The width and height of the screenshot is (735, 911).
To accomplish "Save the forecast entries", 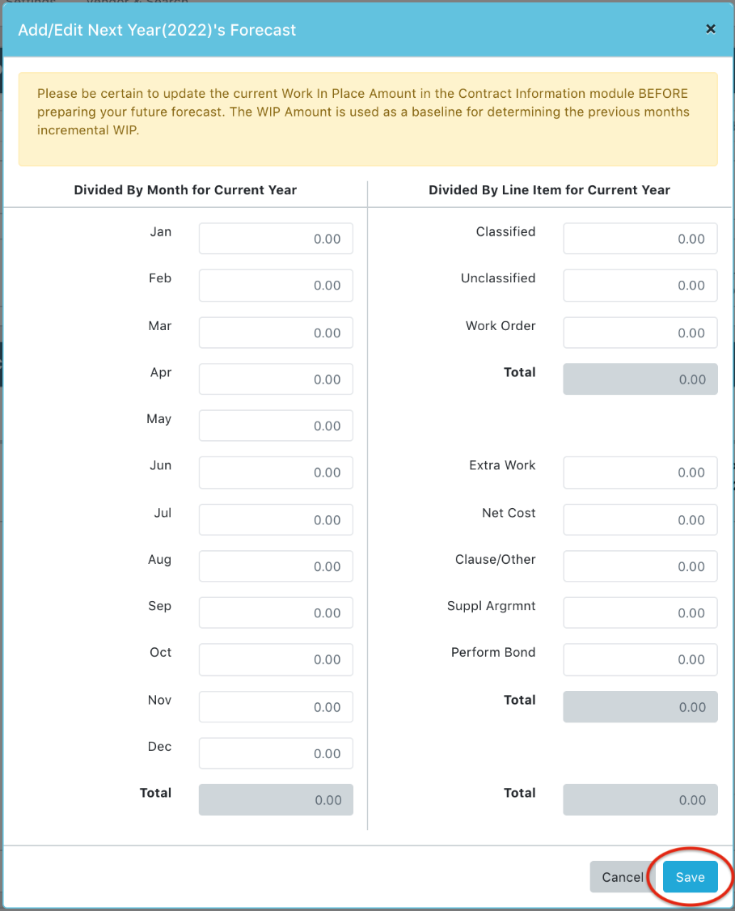I will (690, 877).
